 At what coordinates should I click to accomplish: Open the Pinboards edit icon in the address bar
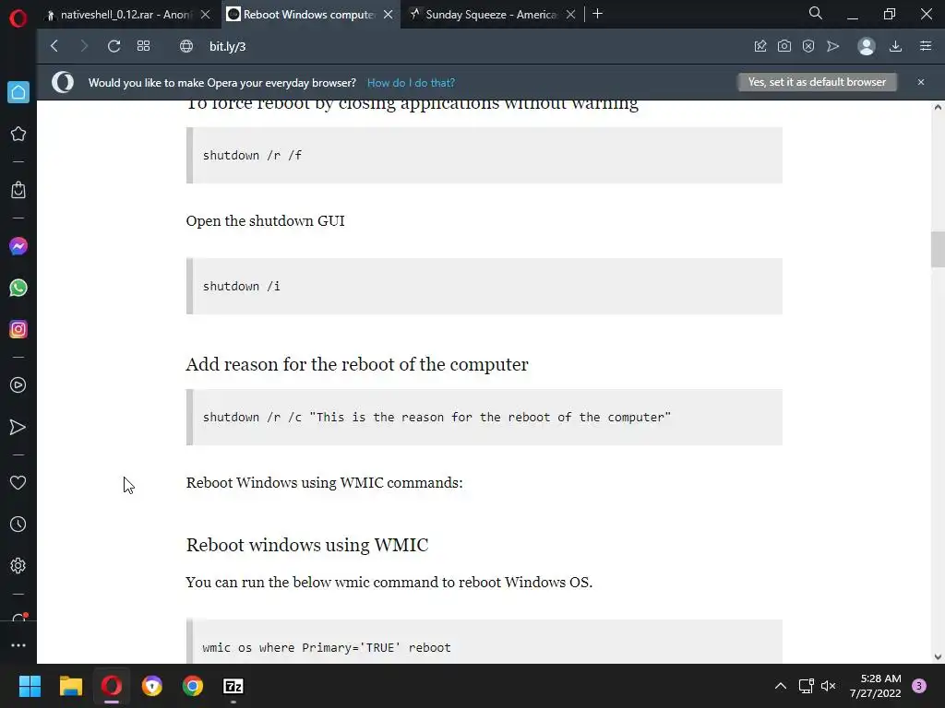760,46
